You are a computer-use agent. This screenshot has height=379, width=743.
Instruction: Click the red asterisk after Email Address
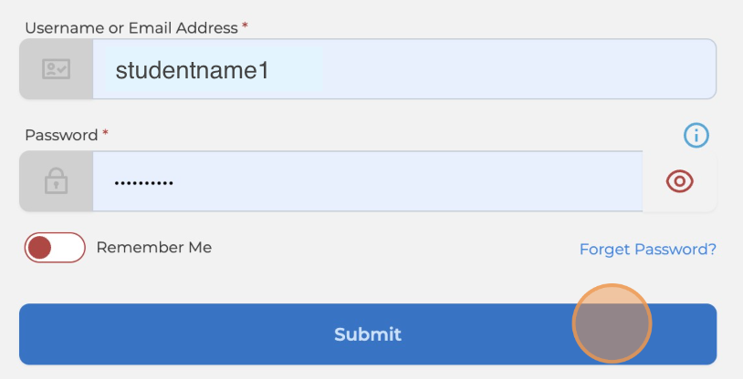pos(245,27)
